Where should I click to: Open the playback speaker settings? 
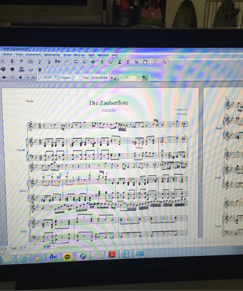tap(145, 78)
